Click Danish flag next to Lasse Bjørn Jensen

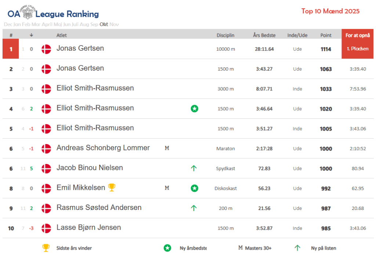click(46, 228)
